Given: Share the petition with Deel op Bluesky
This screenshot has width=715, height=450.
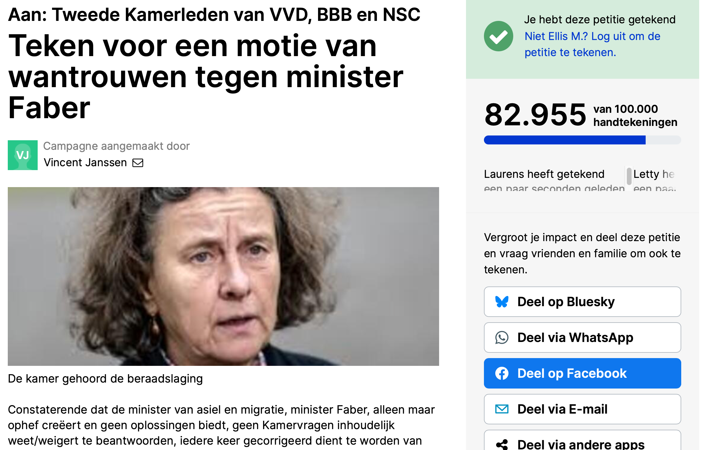Looking at the screenshot, I should coord(582,302).
